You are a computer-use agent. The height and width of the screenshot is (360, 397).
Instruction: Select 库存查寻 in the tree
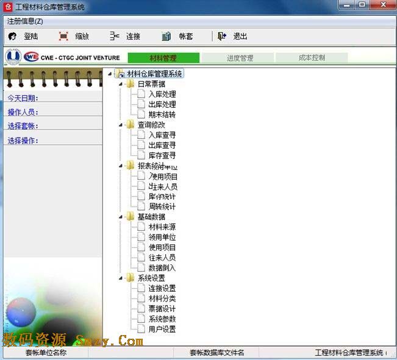(162, 155)
